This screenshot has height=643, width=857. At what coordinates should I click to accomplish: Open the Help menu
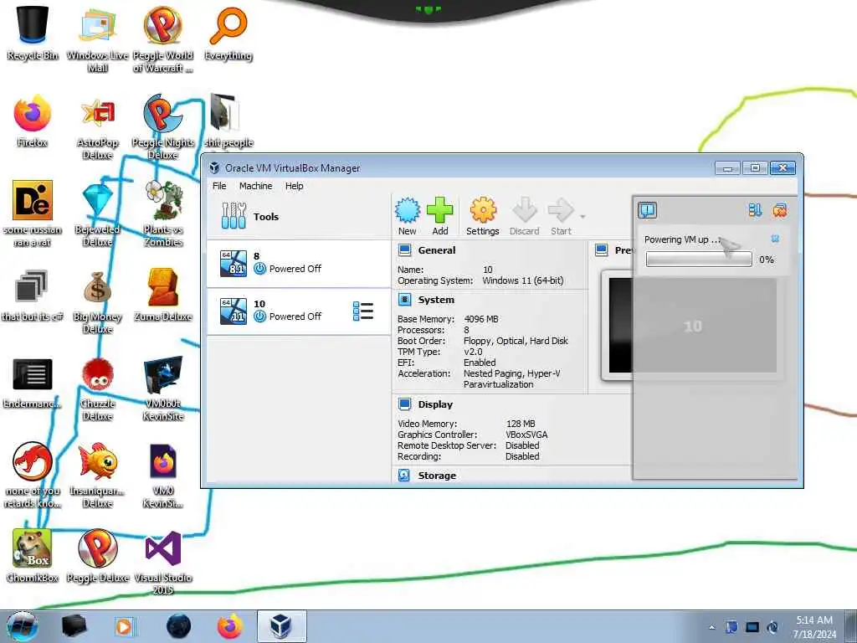[x=294, y=186]
